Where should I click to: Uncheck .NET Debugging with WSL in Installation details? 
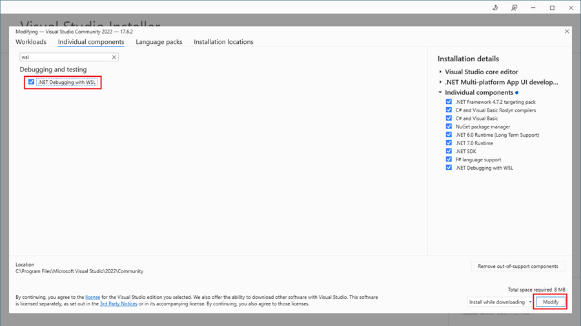[x=449, y=167]
